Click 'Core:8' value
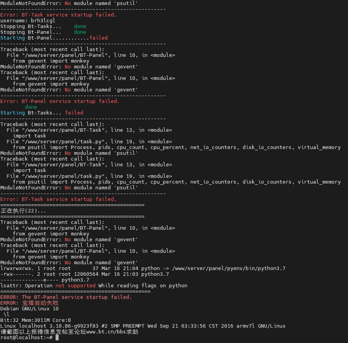Screen dimensions: 348x343 [61, 321]
